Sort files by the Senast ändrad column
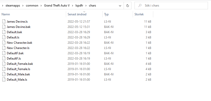Screen dimensions: 211x101 [x=77, y=15]
